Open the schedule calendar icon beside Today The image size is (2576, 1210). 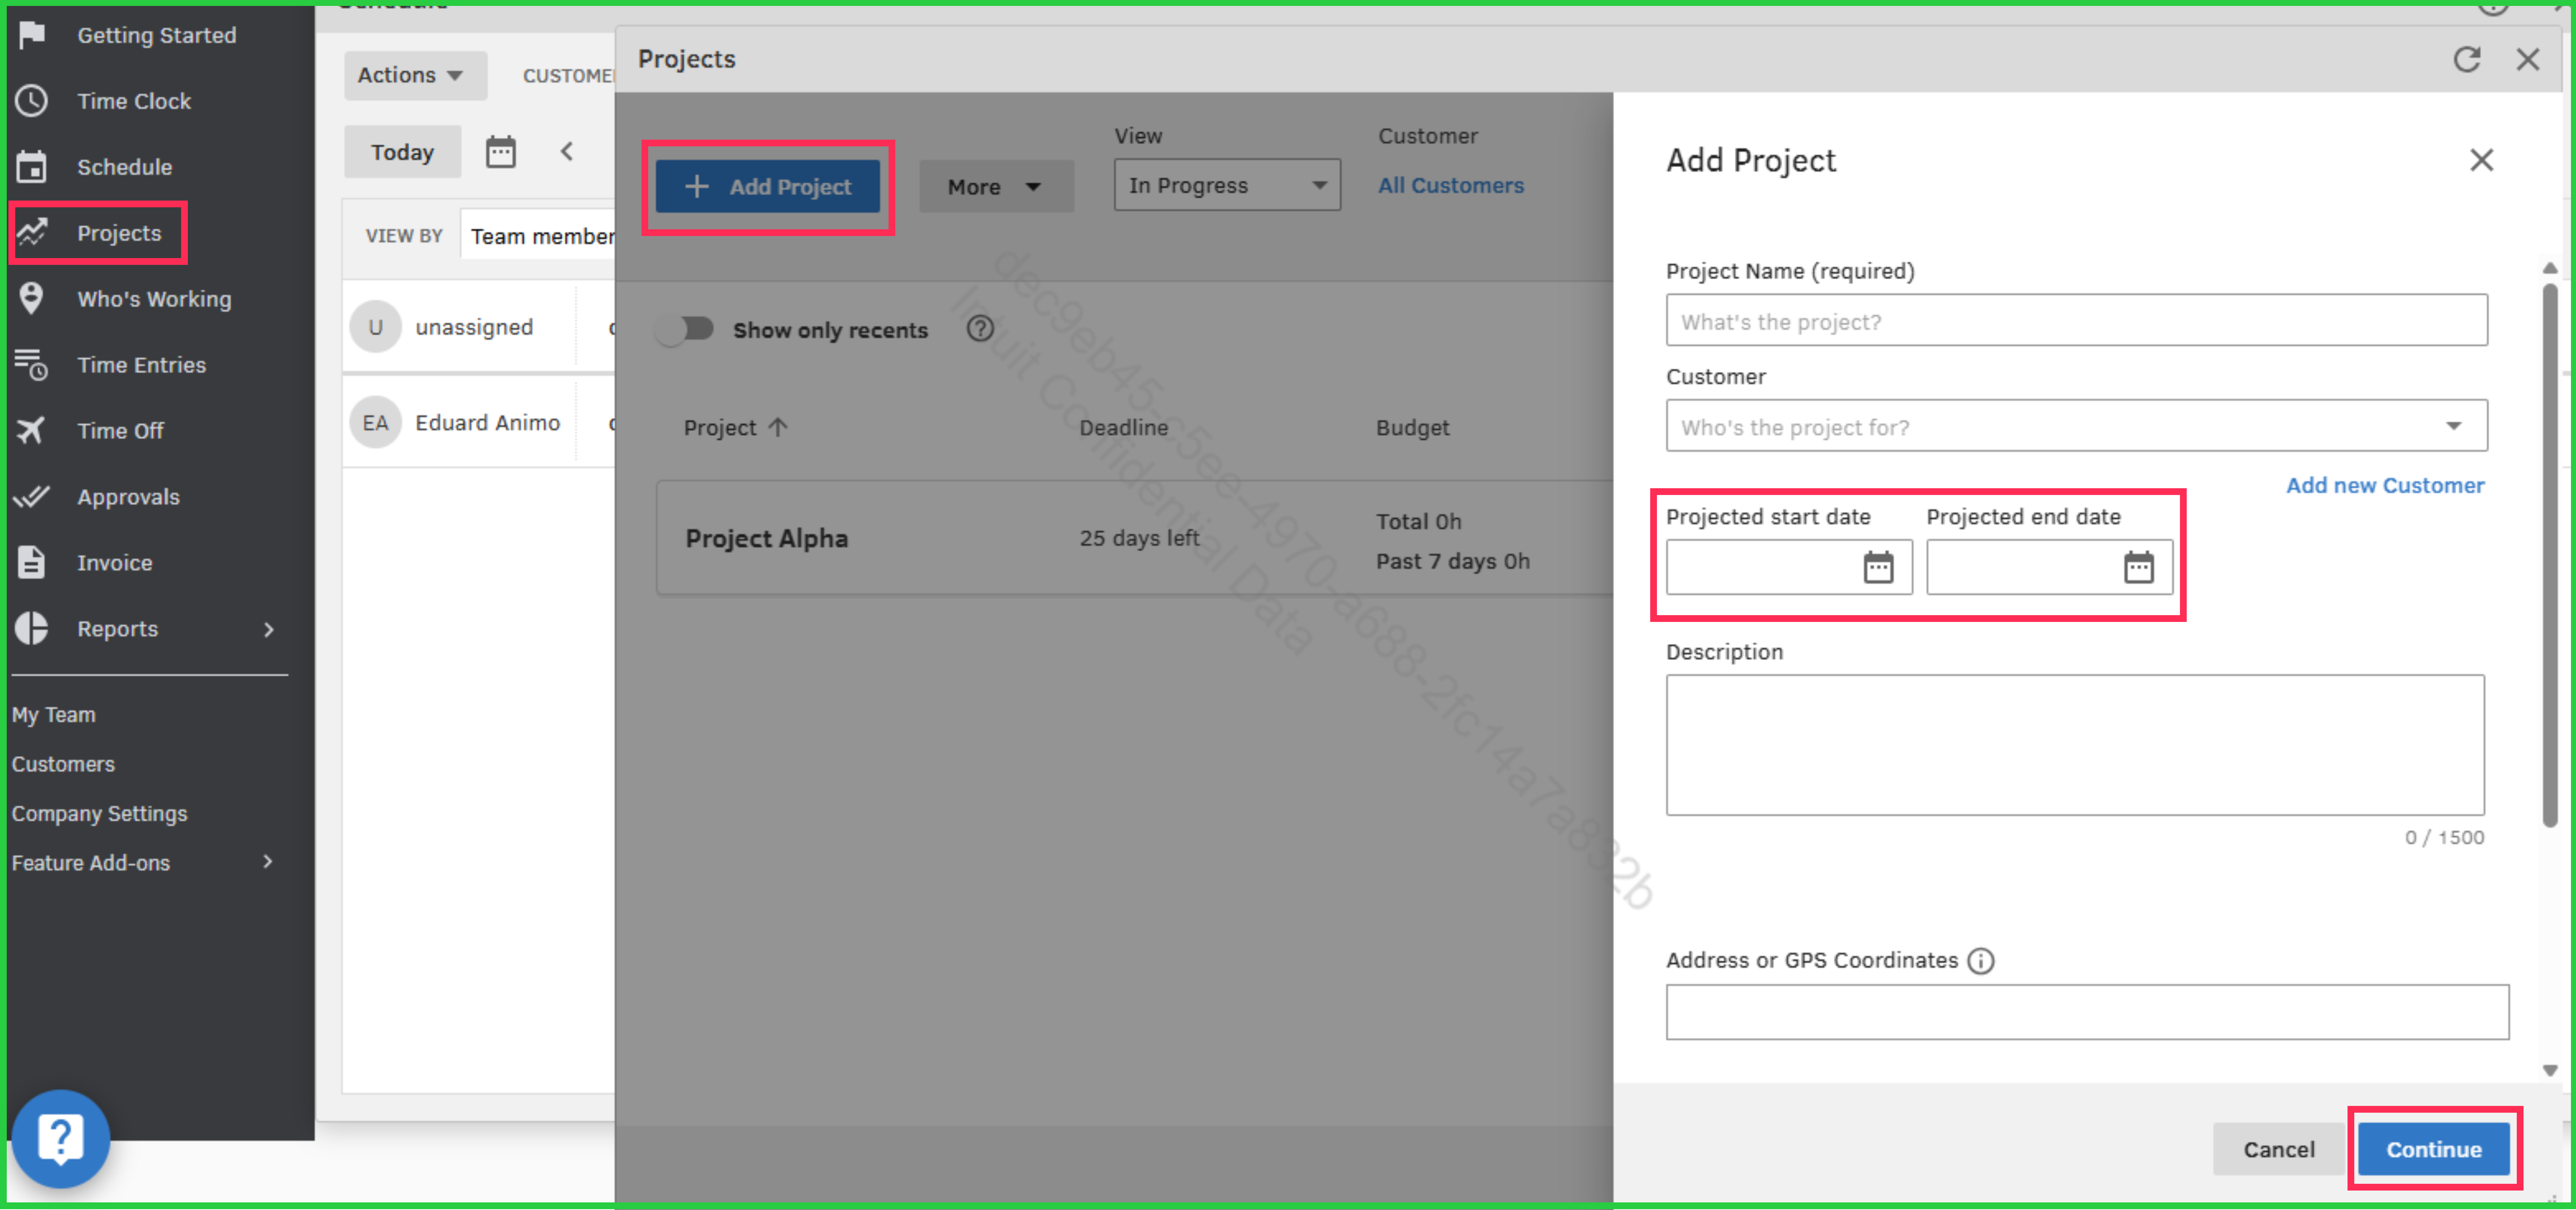pyautogui.click(x=500, y=152)
